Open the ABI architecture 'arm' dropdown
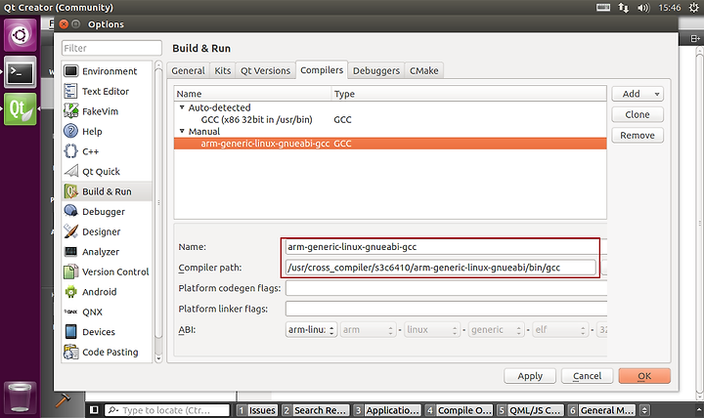 pos(369,330)
